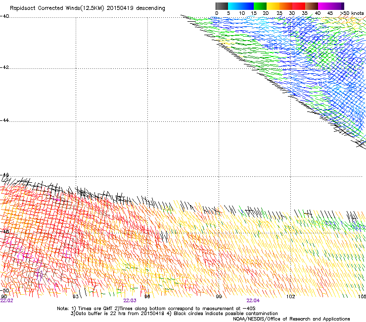Image resolution: width=366 pixels, height=322 pixels.
Task: Click the '-40' latitude label
Action: [x=4, y=16]
